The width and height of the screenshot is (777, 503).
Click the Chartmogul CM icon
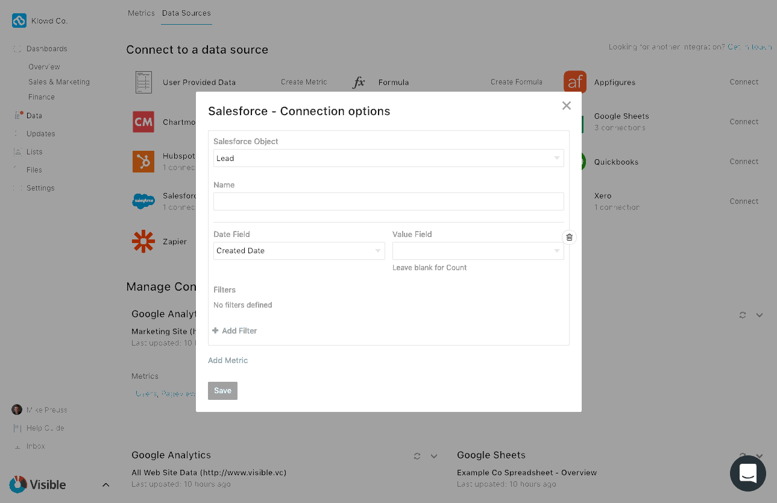[143, 122]
